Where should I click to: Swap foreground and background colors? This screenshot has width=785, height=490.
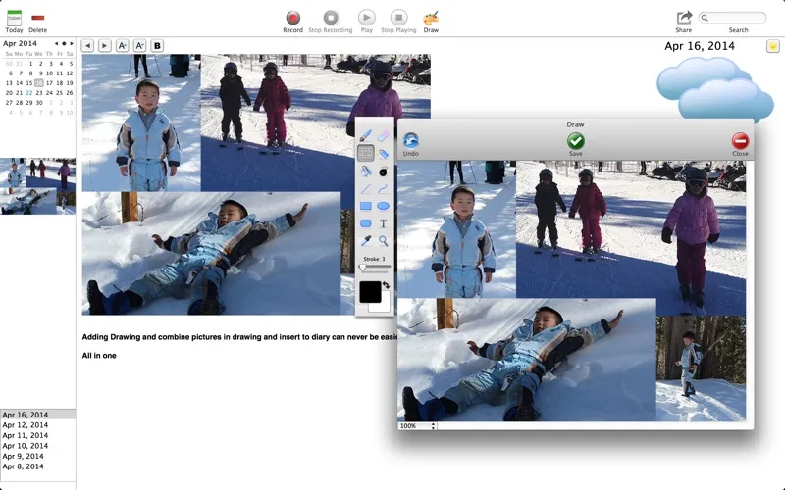[386, 285]
